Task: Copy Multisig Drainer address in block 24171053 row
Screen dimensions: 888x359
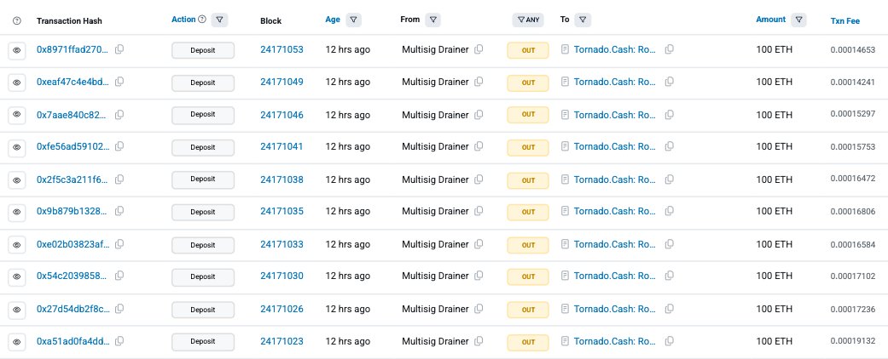Action: 479,50
